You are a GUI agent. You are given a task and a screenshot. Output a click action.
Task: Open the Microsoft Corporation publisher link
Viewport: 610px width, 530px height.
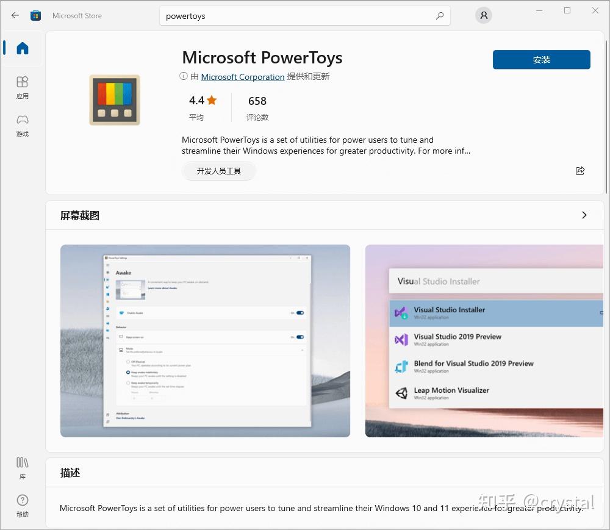[243, 77]
